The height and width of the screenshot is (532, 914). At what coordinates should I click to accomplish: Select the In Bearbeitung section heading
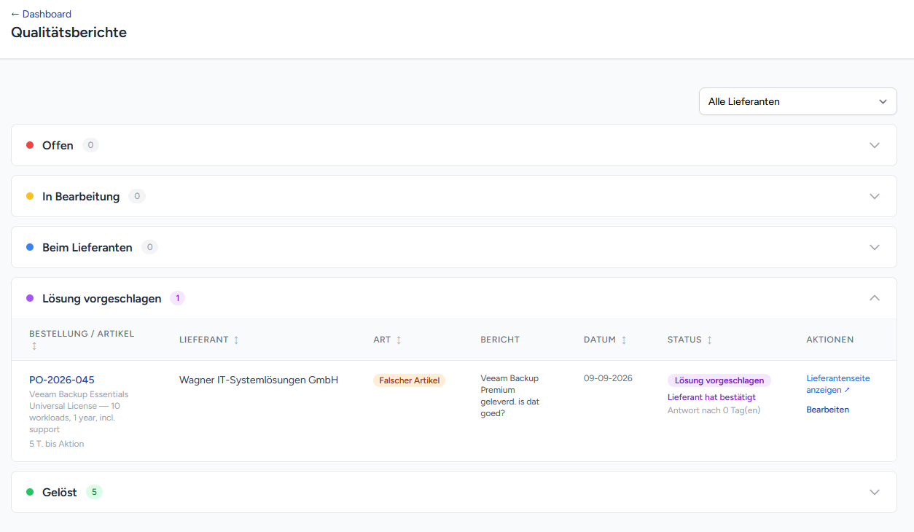tap(81, 196)
